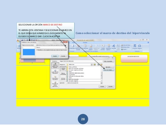Click up-one-folder icon beside Buscar en

(x=94, y=64)
